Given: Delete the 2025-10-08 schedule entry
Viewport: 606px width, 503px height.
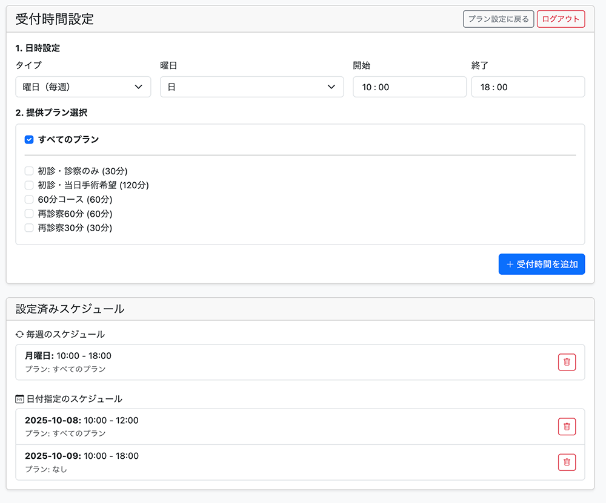Looking at the screenshot, I should click(x=567, y=426).
